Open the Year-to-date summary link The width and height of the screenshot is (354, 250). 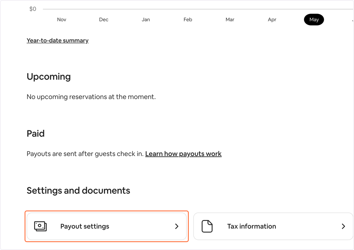point(58,40)
